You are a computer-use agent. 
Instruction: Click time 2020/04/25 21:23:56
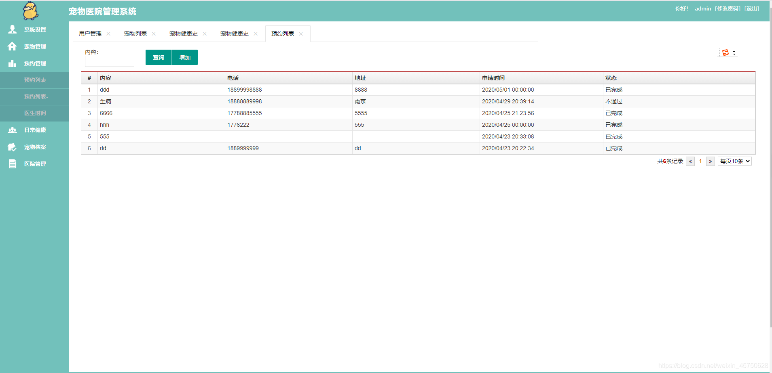pos(508,113)
